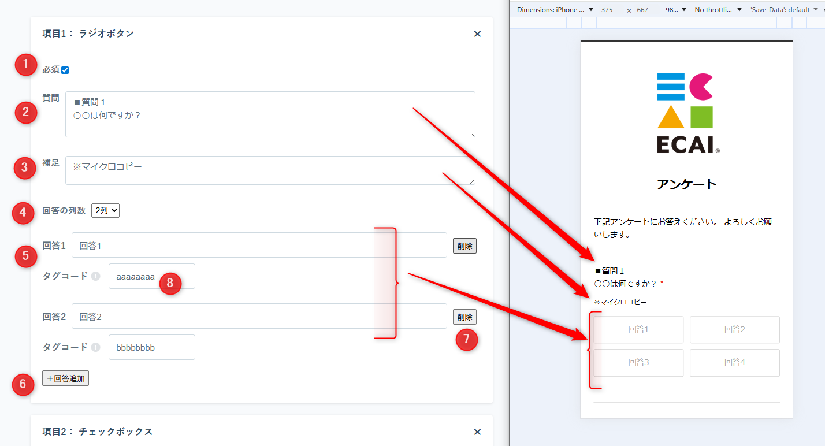Click into the 質問 text area
Screen dimensions: 825x446
[270, 114]
